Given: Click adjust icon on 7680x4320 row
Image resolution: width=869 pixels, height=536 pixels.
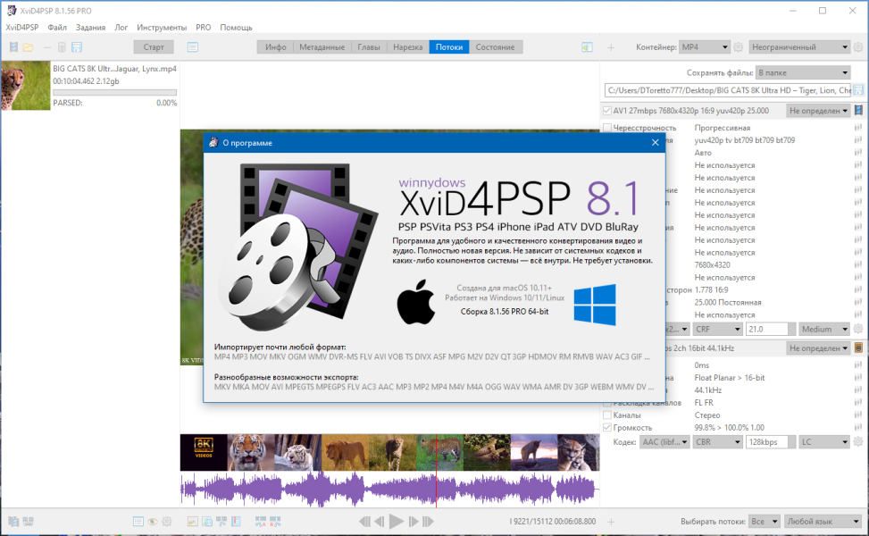Looking at the screenshot, I should (x=858, y=264).
